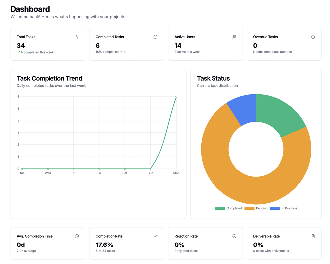Screen dimensions: 330x264
Task: Click the green trend arrow beside '6 completed this week'
Action: 18,52
